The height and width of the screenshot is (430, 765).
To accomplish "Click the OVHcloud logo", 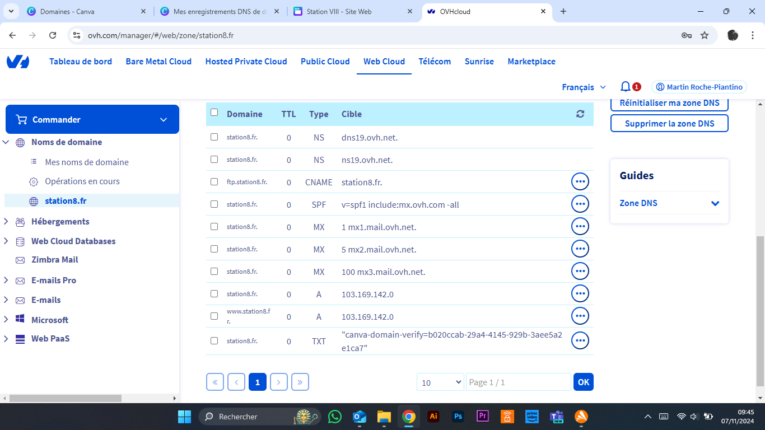I will tap(18, 62).
